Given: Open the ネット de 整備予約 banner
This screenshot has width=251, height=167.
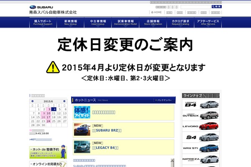Looking at the screenshot, I should click(x=48, y=152).
